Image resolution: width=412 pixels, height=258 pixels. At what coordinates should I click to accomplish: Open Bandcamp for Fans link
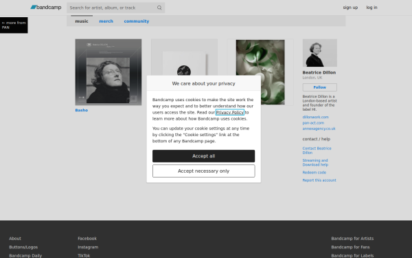(350, 247)
